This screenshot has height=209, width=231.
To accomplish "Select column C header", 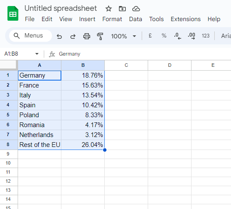I will click(x=126, y=65).
